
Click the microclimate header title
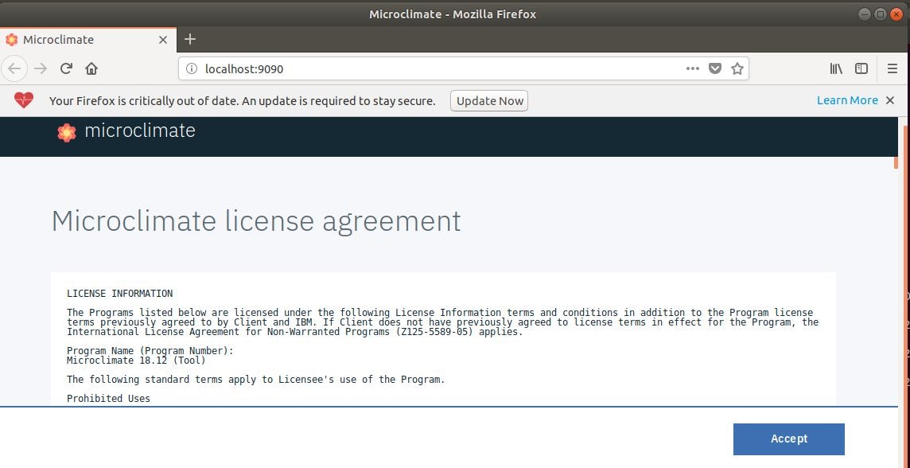point(140,131)
